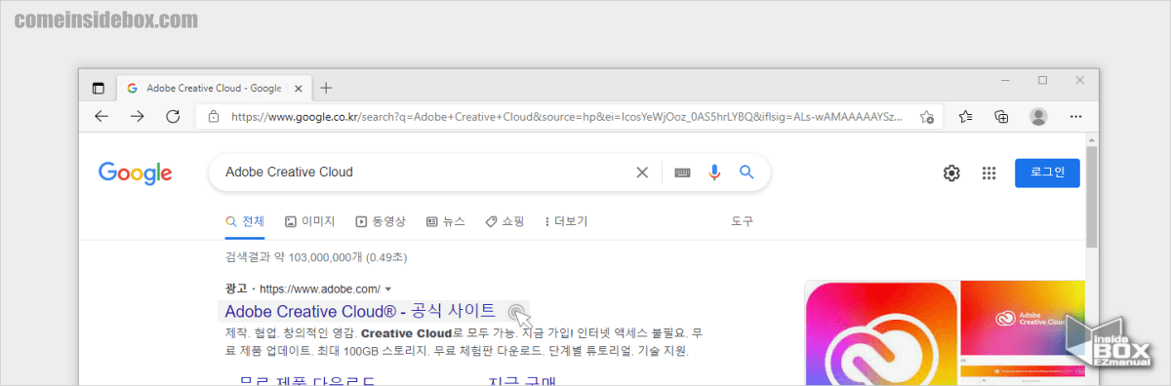Go back to the previous page

pyautogui.click(x=101, y=116)
